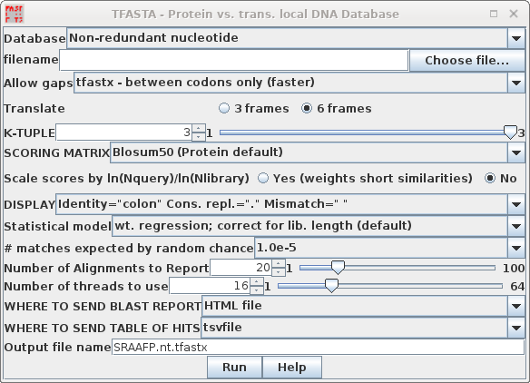Decrement the K-TUPLE spinner down arrow

pos(199,136)
